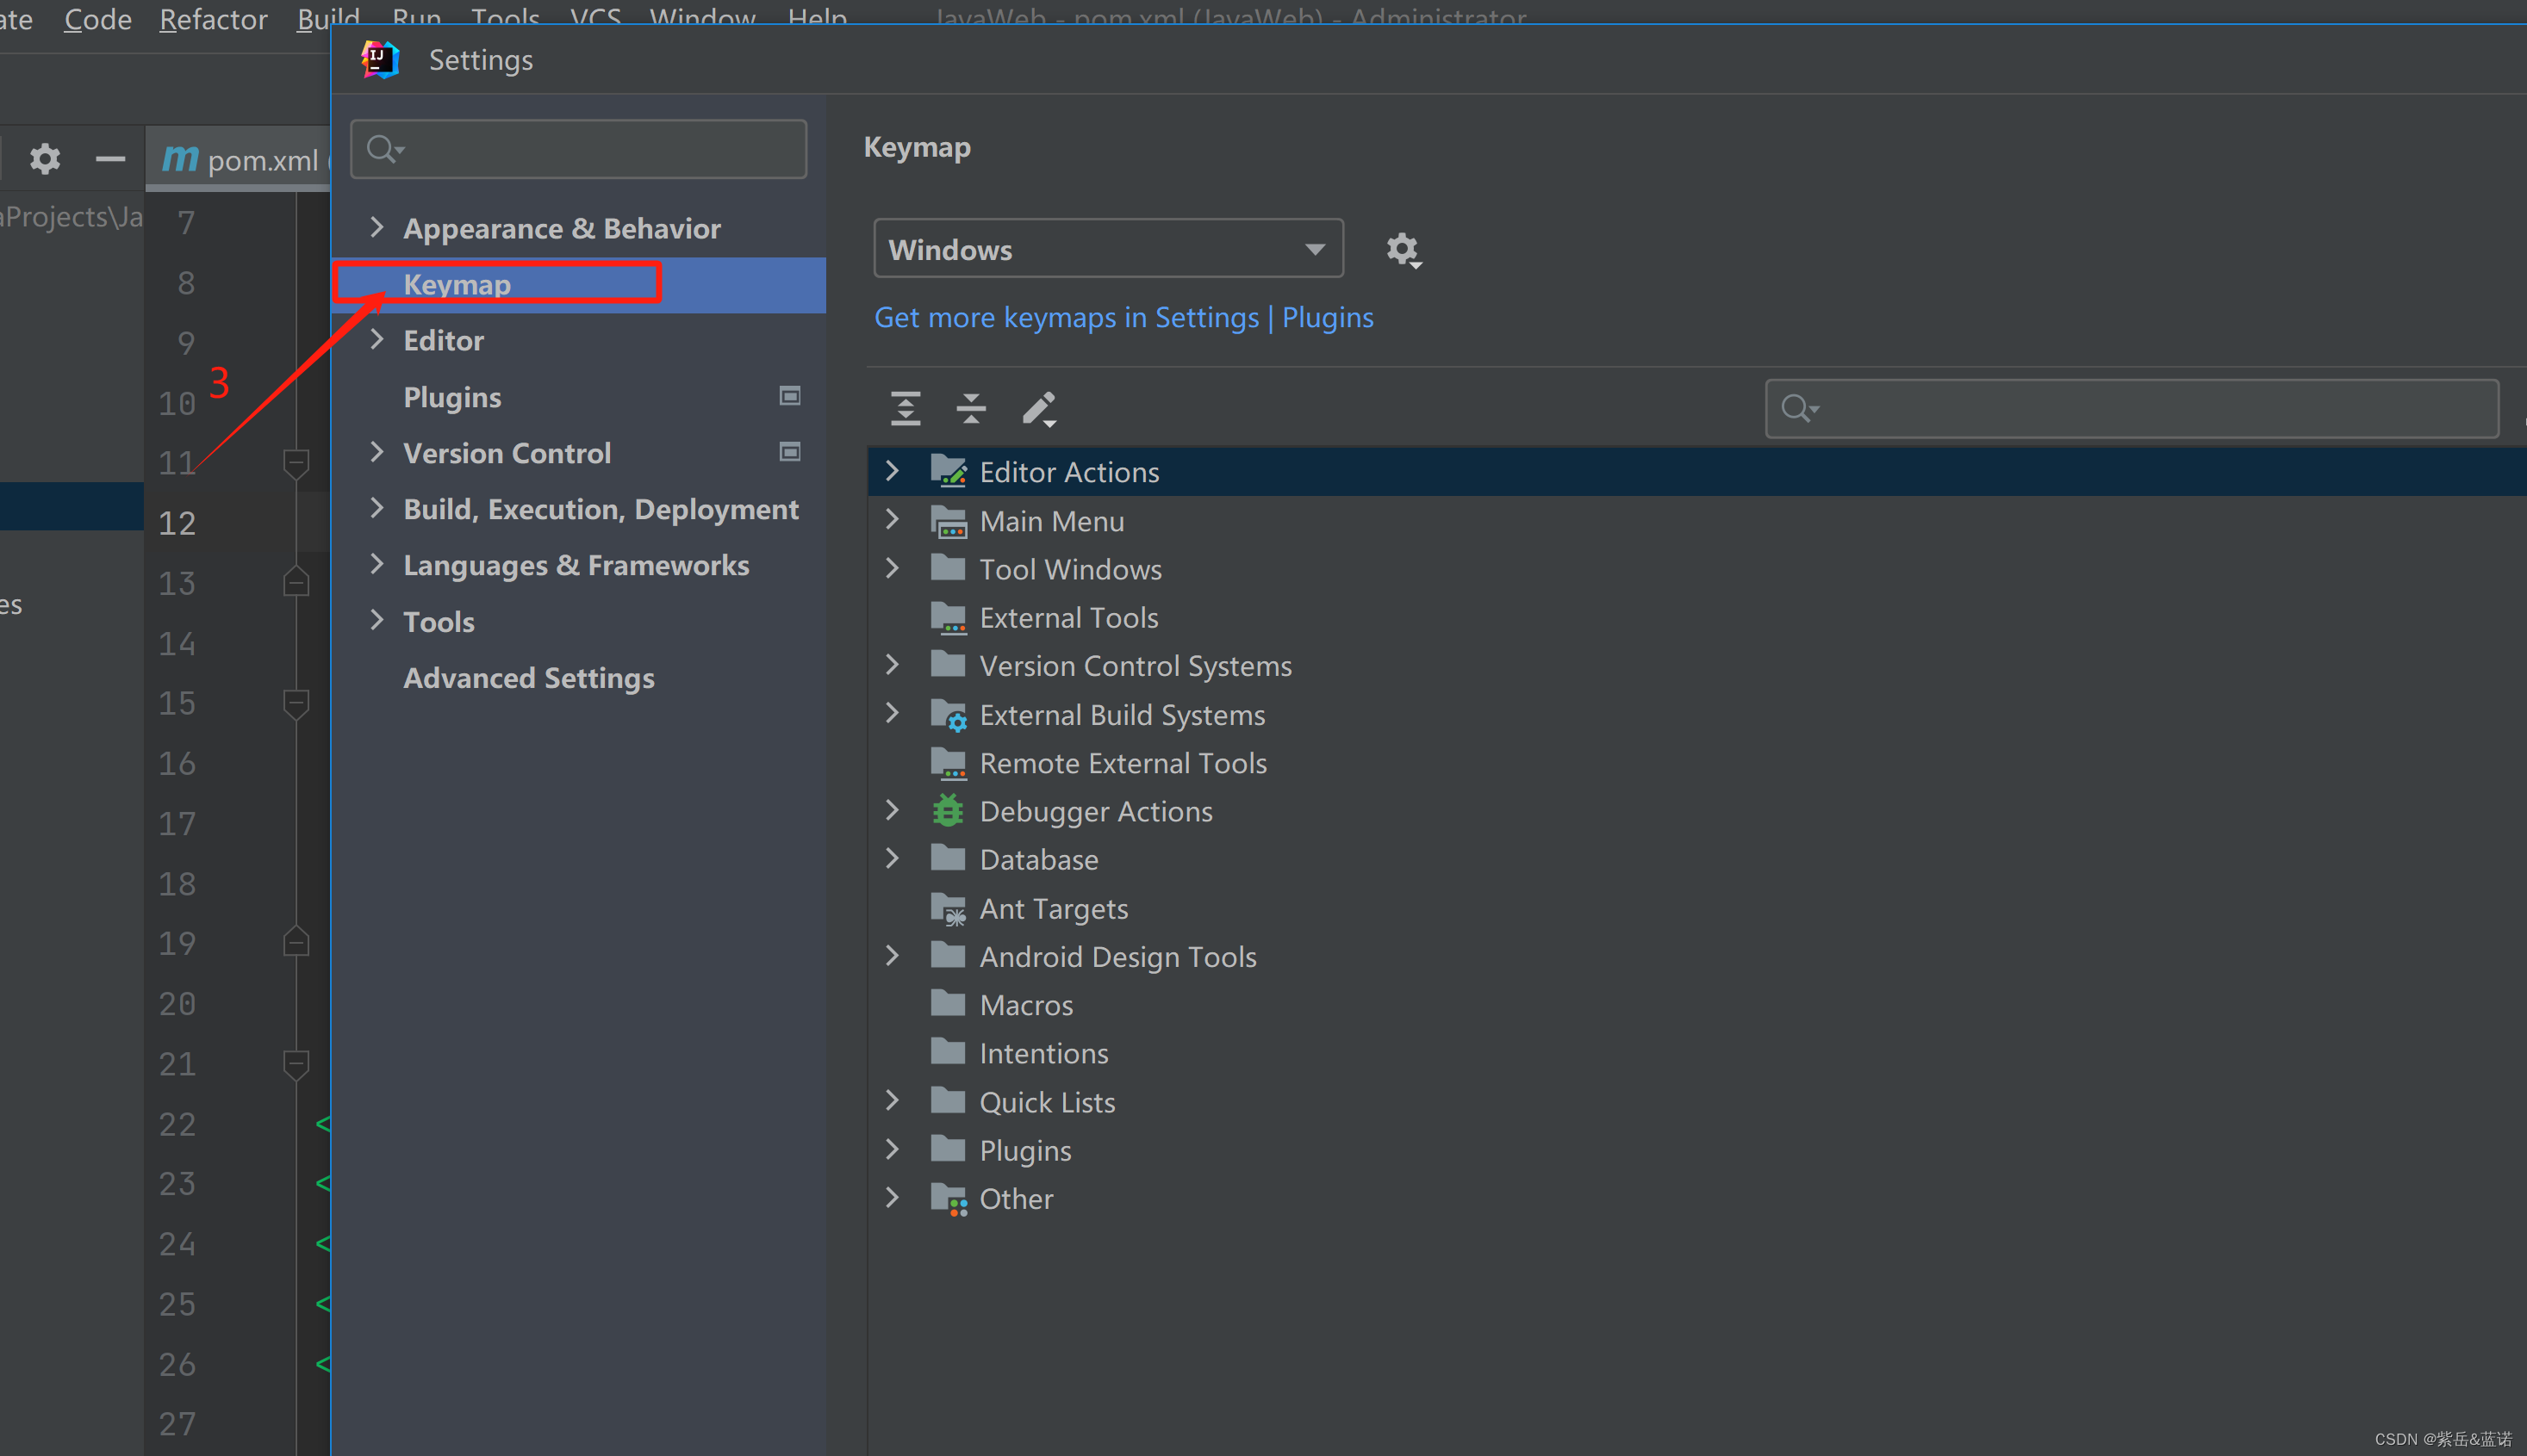Click the Expand All icon in keymap toolbar
2527x1456 pixels.
click(x=906, y=408)
